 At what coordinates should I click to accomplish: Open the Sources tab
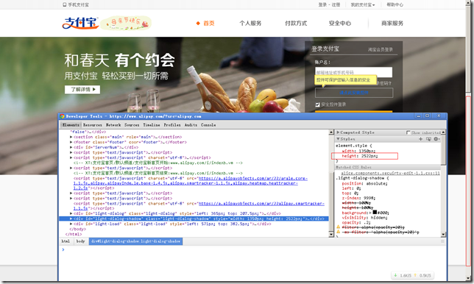pos(132,125)
